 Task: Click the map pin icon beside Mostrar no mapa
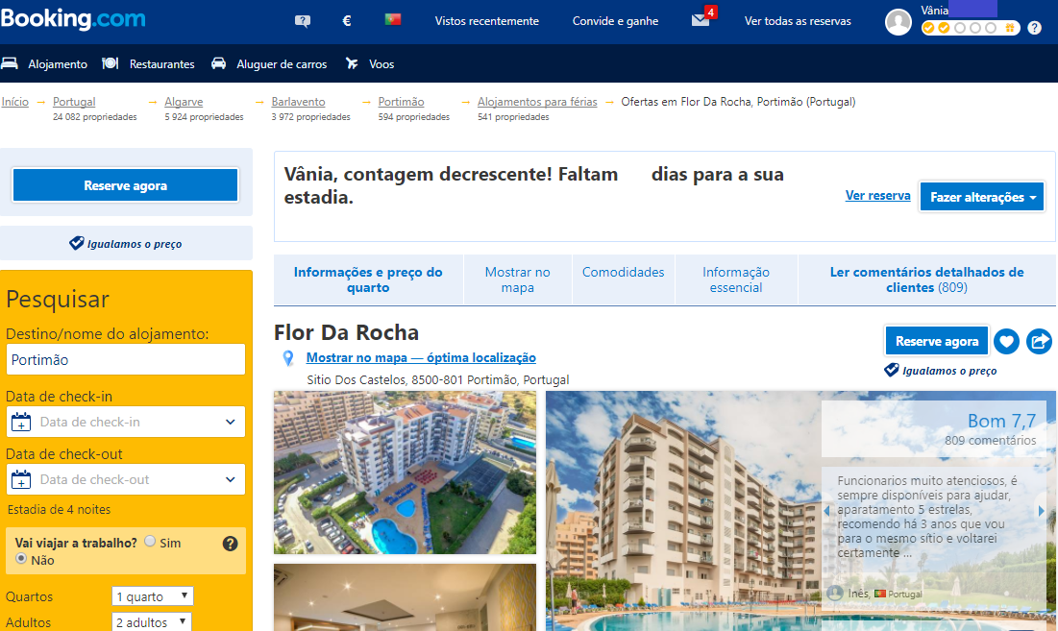[x=288, y=358]
